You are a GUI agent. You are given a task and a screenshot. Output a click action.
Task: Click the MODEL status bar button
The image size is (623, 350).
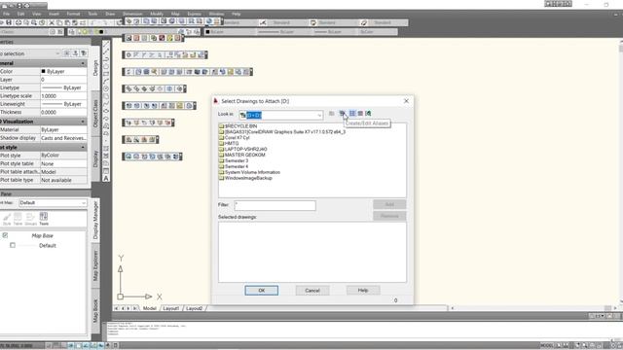547,346
